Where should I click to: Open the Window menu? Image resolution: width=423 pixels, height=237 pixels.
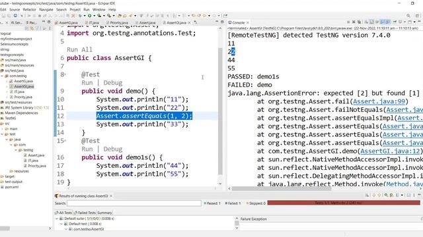(x=98, y=9)
